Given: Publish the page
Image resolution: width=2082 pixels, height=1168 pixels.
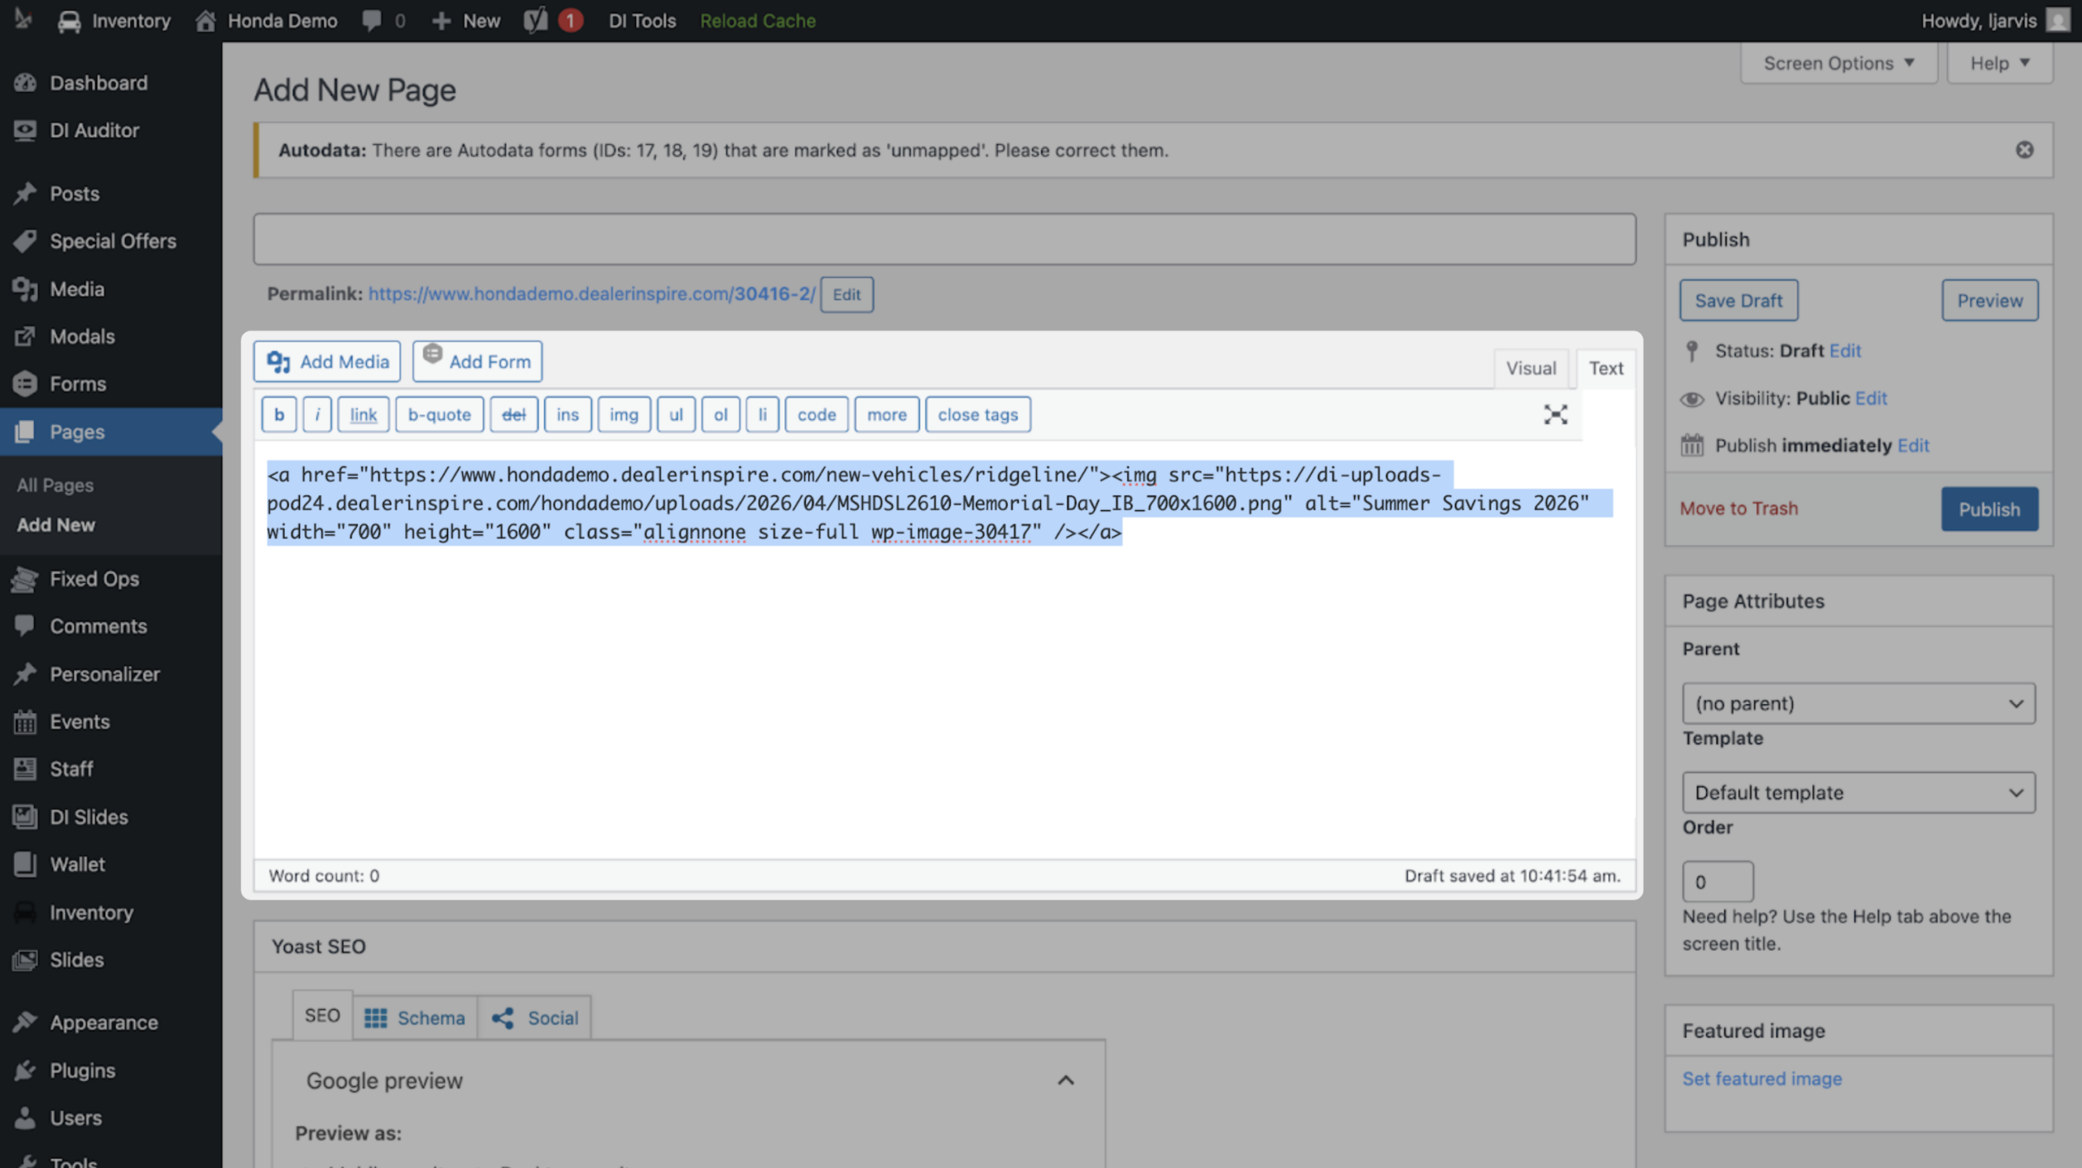Looking at the screenshot, I should point(1989,509).
